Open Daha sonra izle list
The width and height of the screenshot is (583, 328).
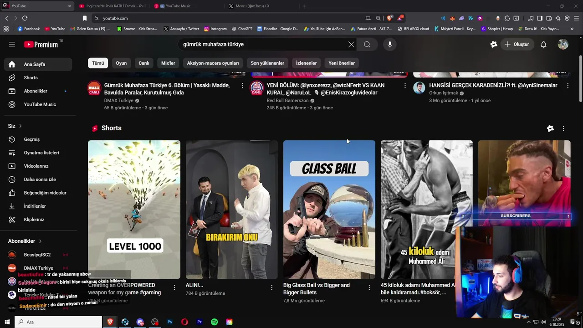(38, 179)
